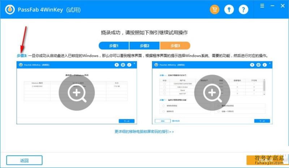
Task: Click the instruction text starting with 一旦你成功从启动盘
Action: pos(148,56)
